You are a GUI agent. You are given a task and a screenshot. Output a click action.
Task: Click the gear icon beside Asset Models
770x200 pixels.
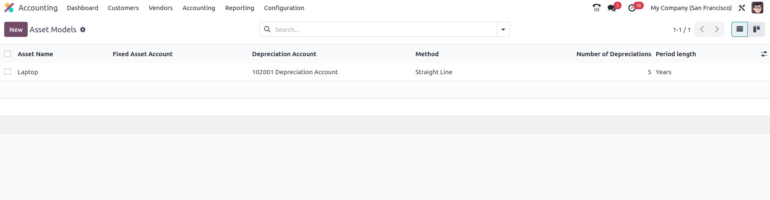click(83, 30)
